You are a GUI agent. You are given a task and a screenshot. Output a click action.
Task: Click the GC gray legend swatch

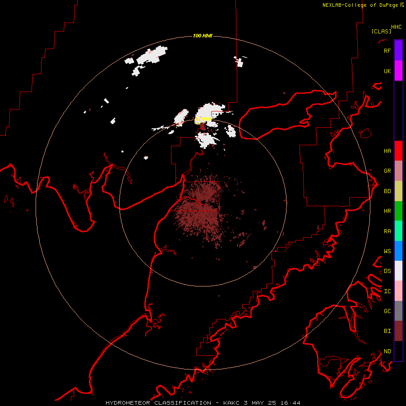click(x=398, y=311)
